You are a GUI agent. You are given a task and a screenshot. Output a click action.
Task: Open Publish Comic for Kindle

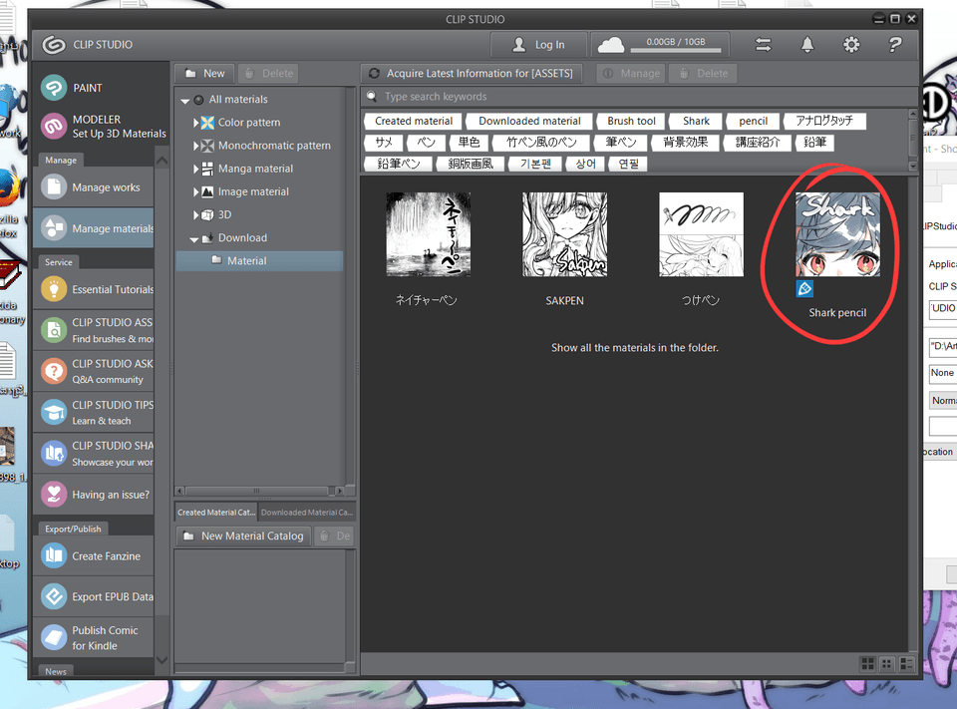coord(94,637)
